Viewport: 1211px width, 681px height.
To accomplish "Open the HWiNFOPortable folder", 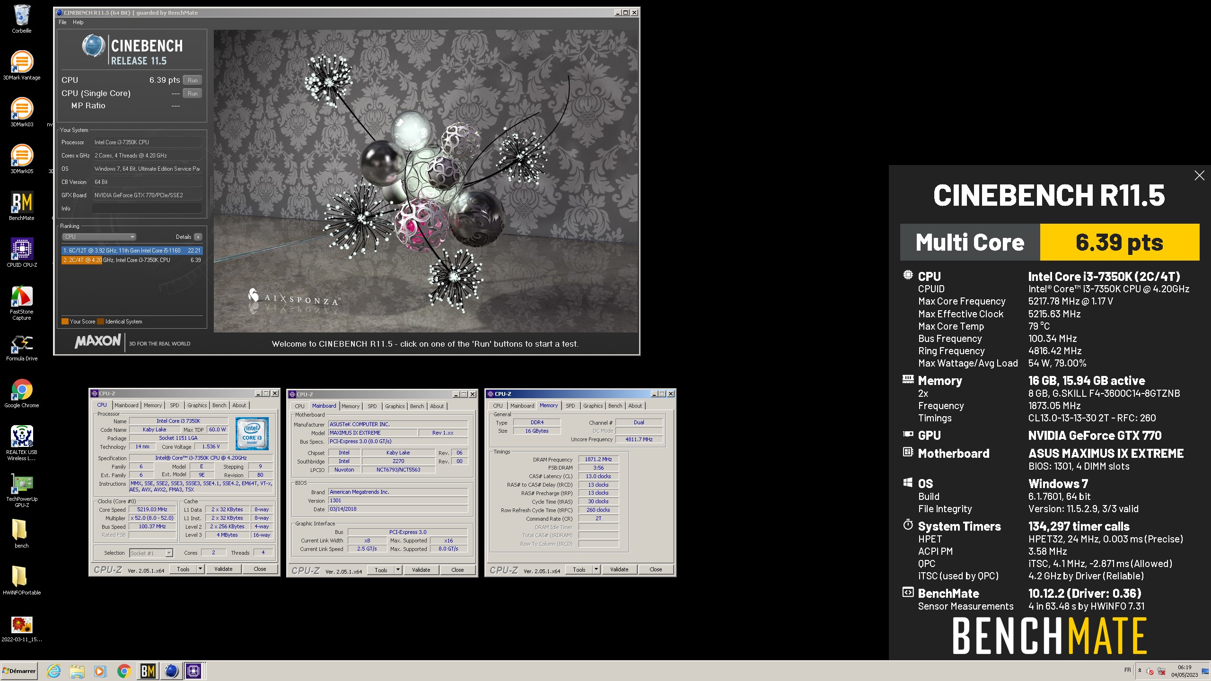I will tap(22, 580).
